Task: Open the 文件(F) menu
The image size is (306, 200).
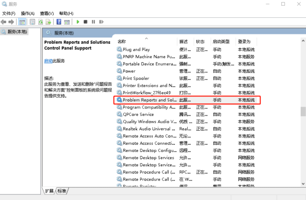Action: (x=9, y=13)
